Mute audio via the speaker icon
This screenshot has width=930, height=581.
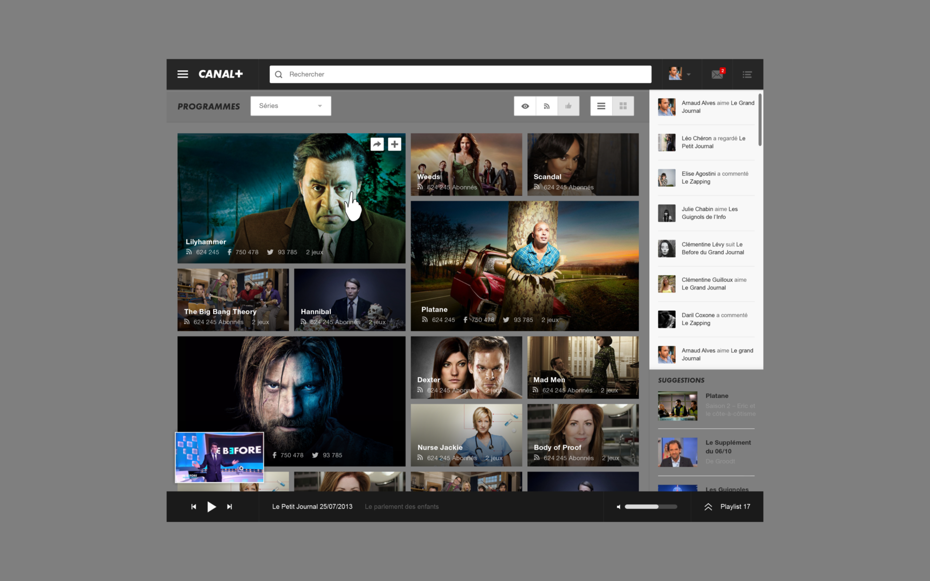[618, 506]
